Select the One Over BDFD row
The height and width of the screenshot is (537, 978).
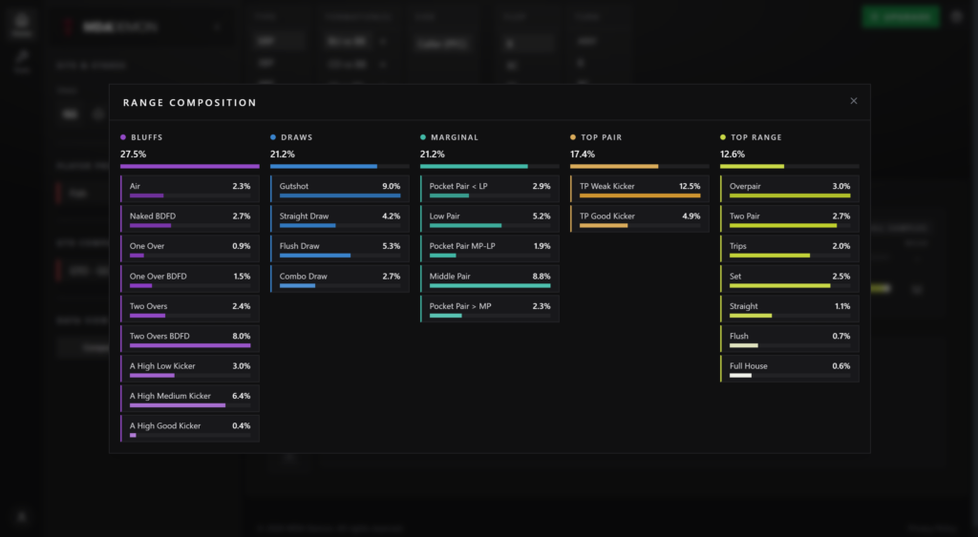[x=190, y=279]
